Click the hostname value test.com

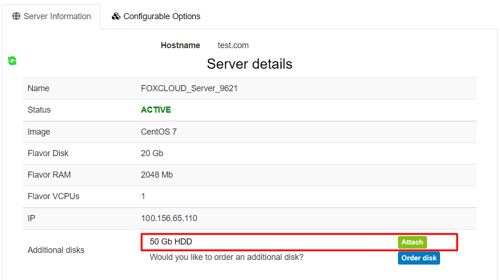233,45
